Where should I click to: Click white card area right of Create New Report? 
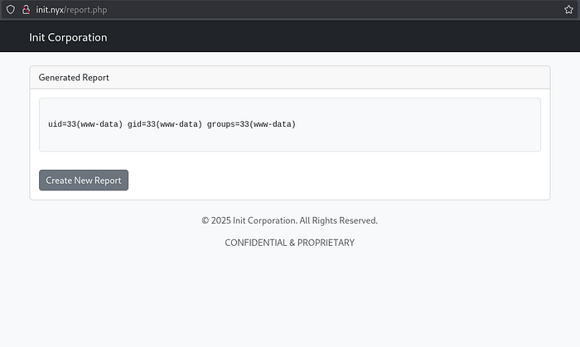(x=331, y=181)
